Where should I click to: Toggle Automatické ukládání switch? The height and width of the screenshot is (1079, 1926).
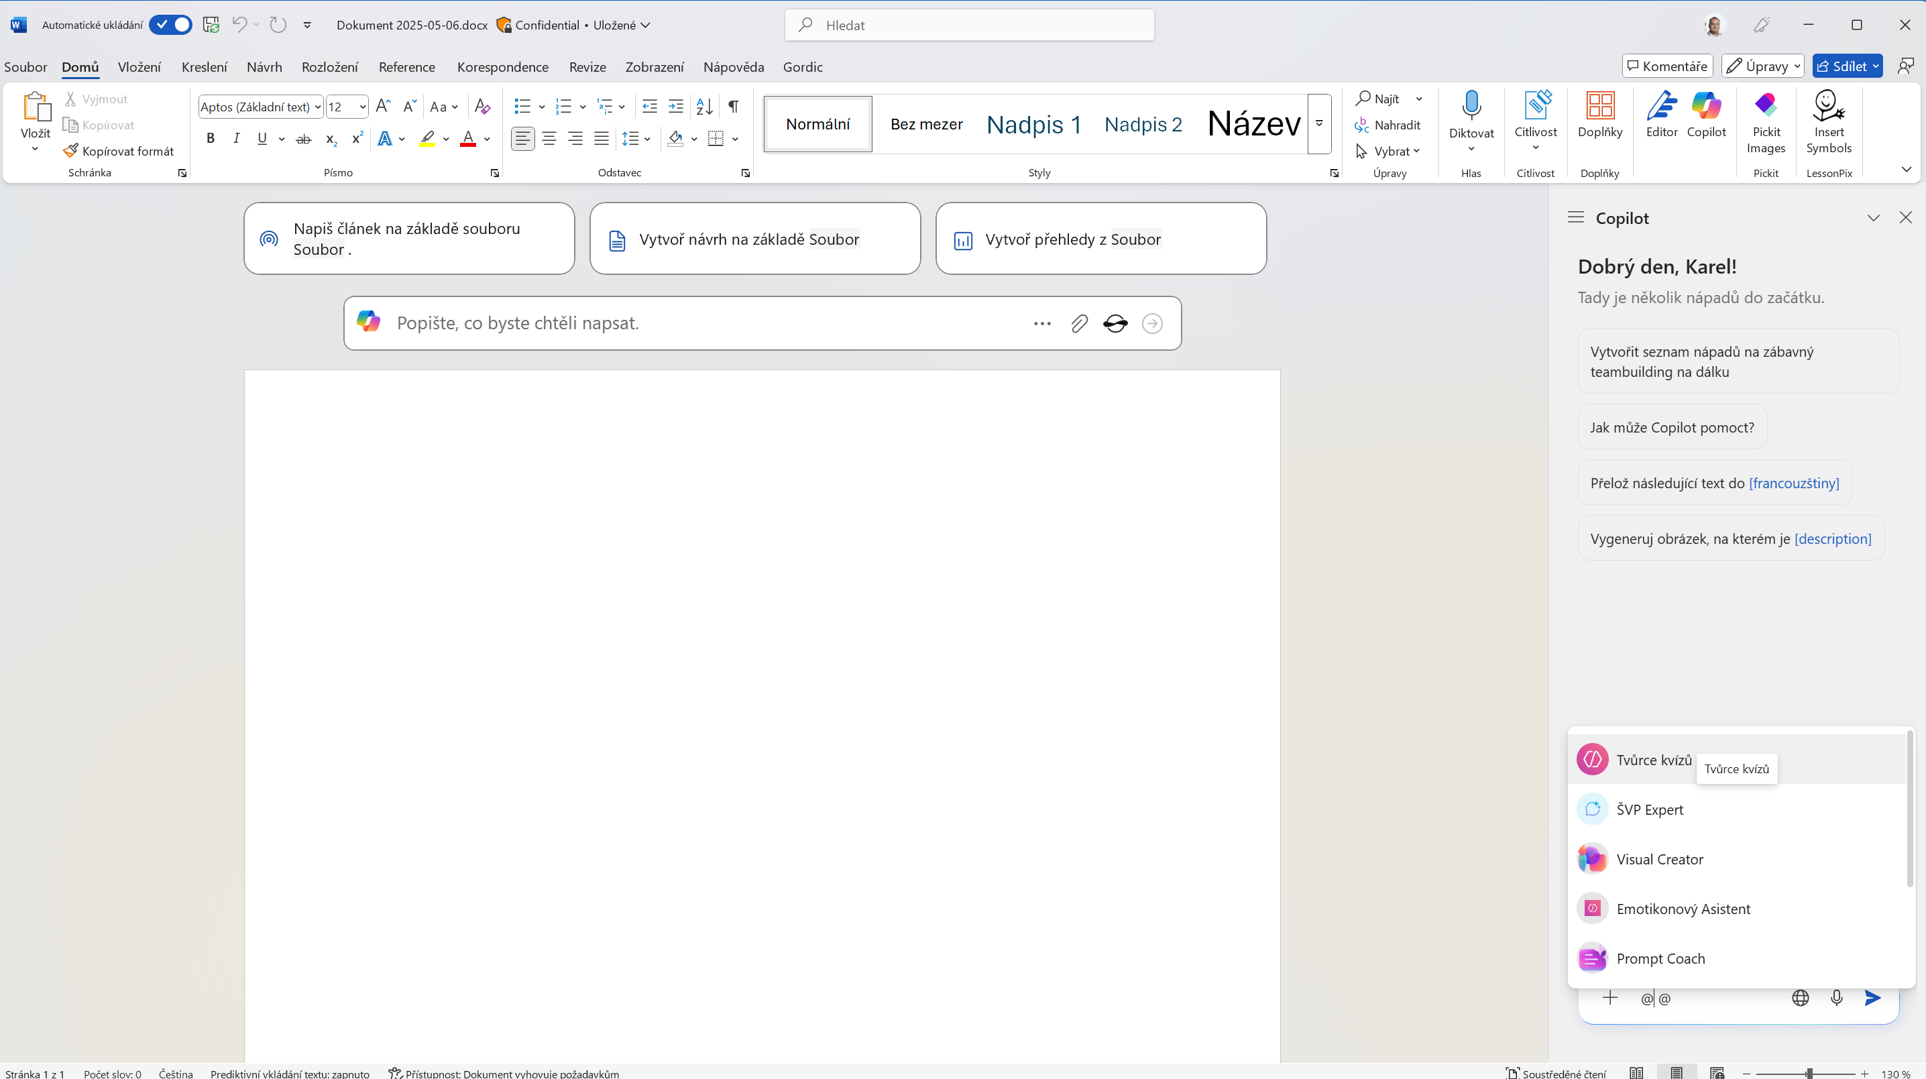coord(170,25)
